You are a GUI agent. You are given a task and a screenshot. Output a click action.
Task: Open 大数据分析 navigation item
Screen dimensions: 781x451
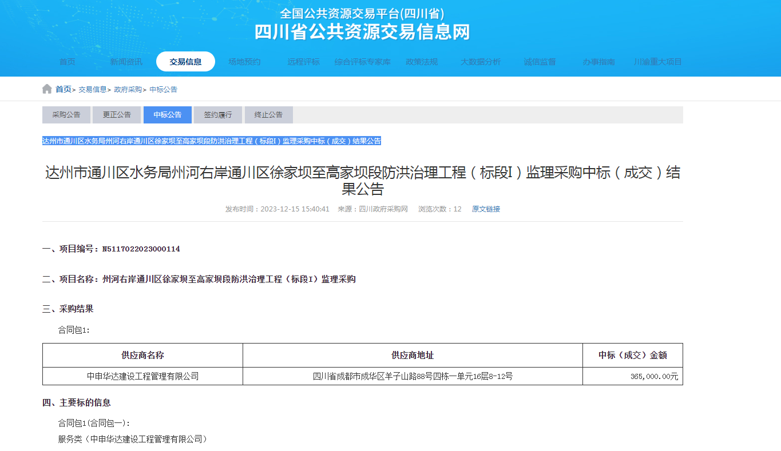[481, 62]
